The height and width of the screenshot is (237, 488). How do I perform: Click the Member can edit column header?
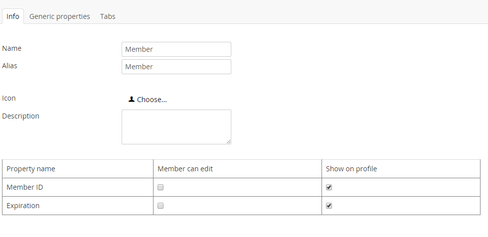point(185,169)
